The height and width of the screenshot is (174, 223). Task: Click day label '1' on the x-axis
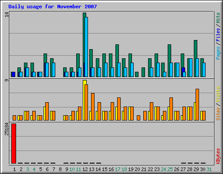coord(14,169)
